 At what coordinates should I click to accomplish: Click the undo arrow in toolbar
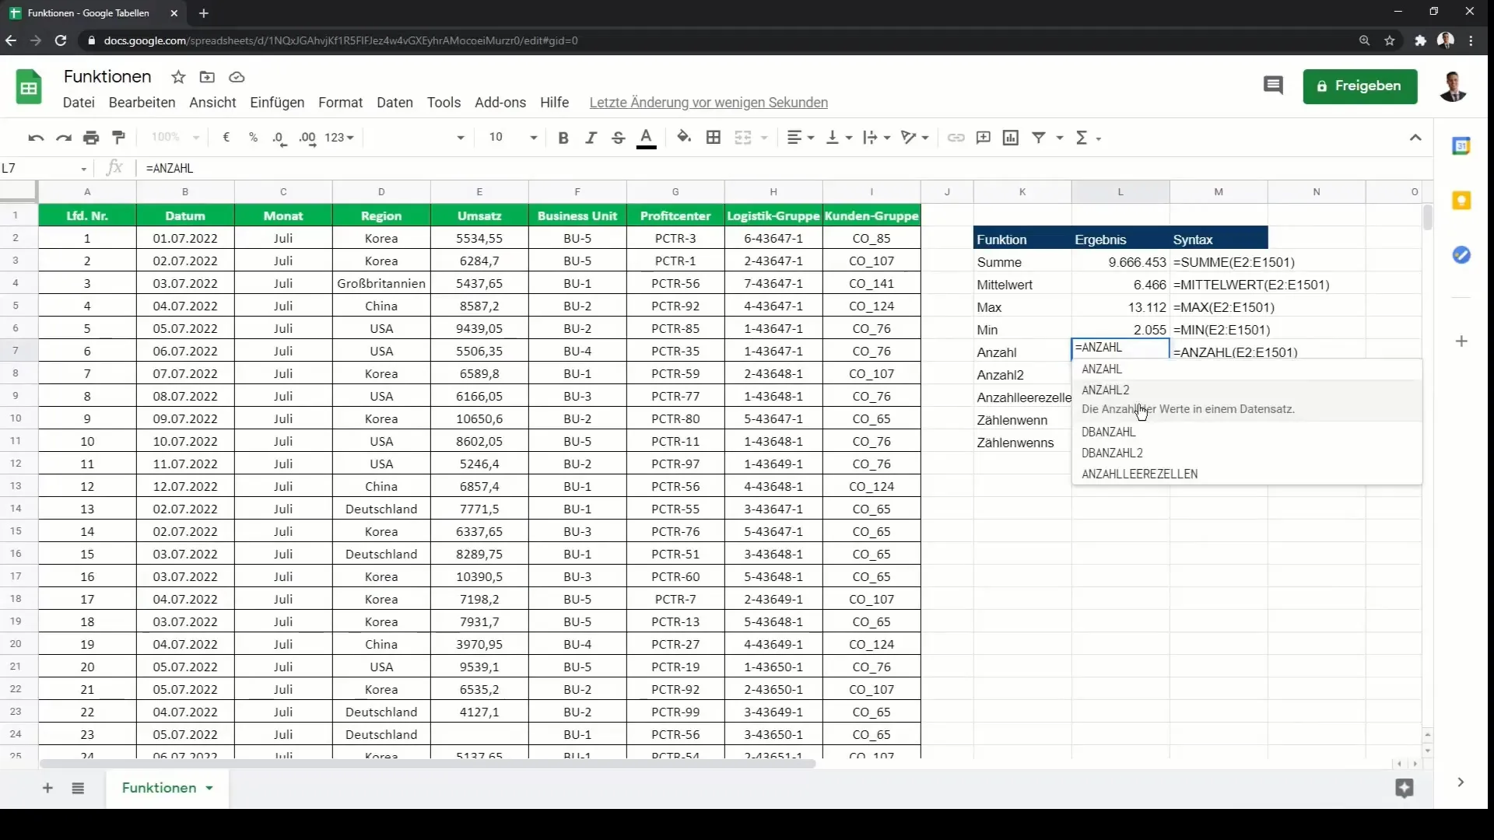(x=36, y=138)
